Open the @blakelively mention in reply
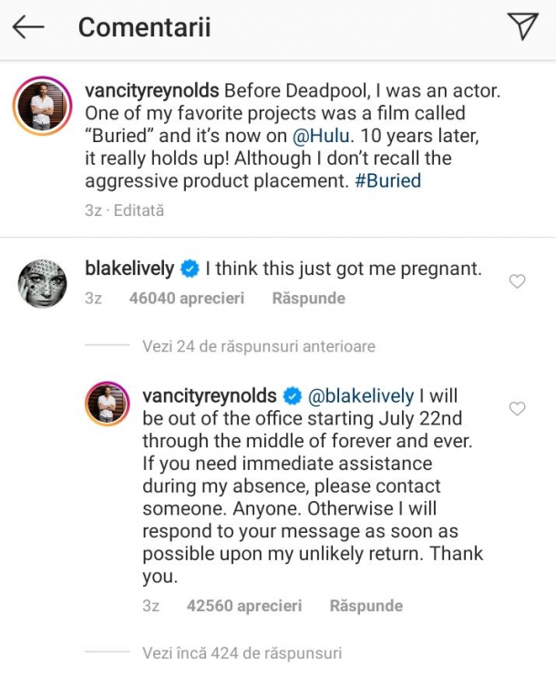This screenshot has height=675, width=556. pyautogui.click(x=360, y=396)
